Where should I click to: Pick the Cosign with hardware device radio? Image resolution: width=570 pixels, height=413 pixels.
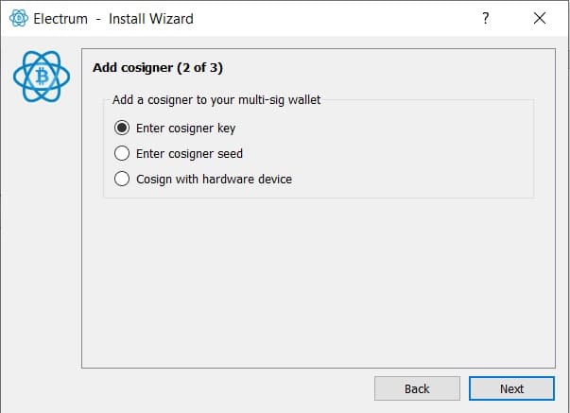pyautogui.click(x=122, y=179)
